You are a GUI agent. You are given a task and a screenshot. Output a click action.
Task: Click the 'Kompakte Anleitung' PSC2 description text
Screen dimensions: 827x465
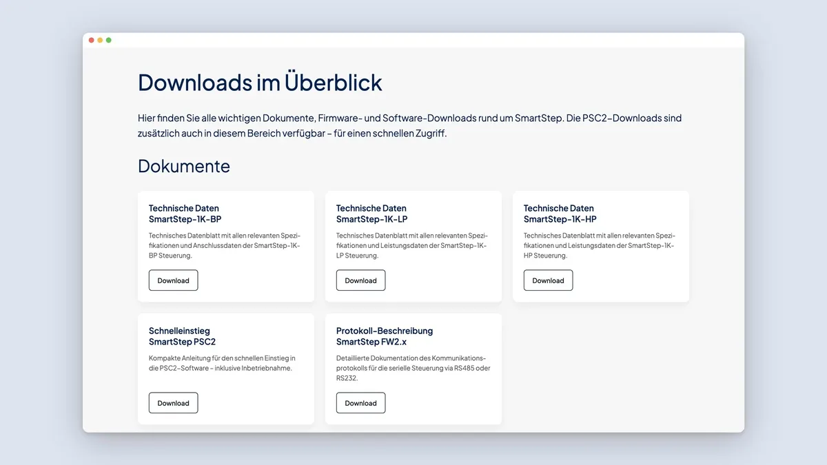[x=222, y=363]
